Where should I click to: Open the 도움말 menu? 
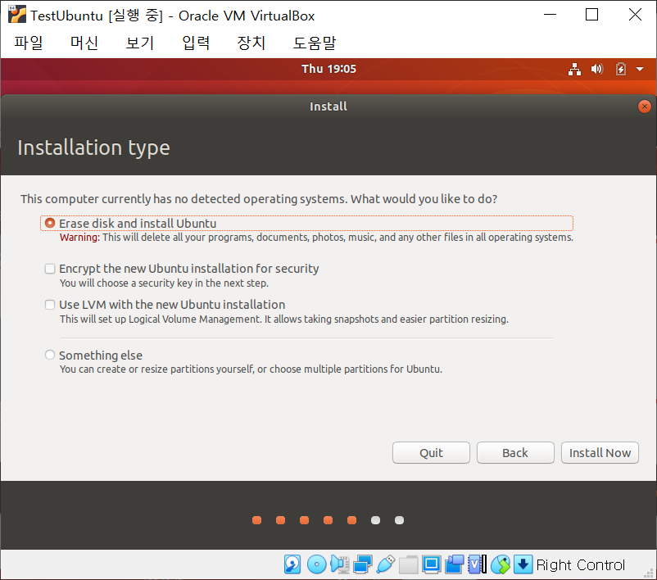click(x=315, y=43)
